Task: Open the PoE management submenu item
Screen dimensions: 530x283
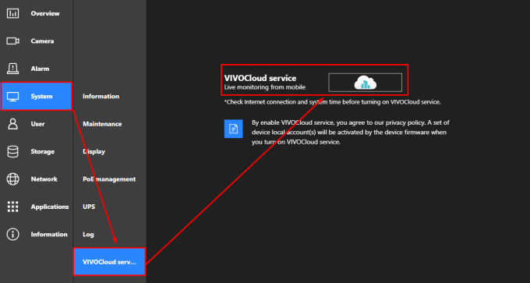Action: pyautogui.click(x=109, y=179)
